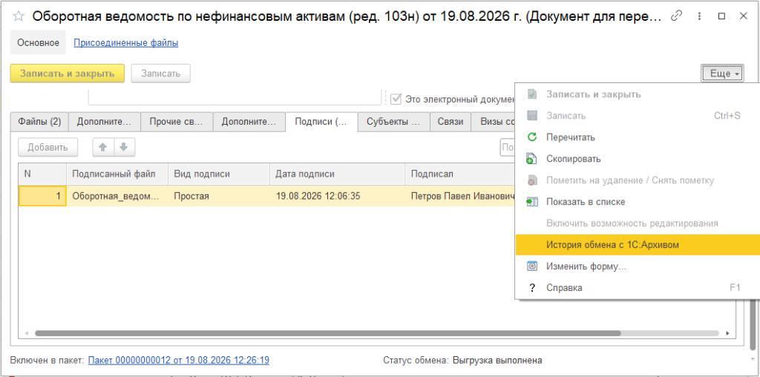The width and height of the screenshot is (760, 377).
Task: Close the document window
Action: (x=744, y=16)
